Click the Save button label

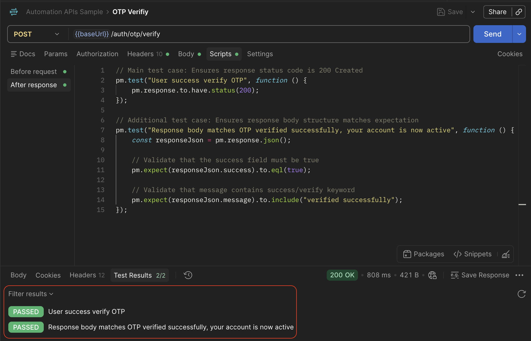pos(455,12)
